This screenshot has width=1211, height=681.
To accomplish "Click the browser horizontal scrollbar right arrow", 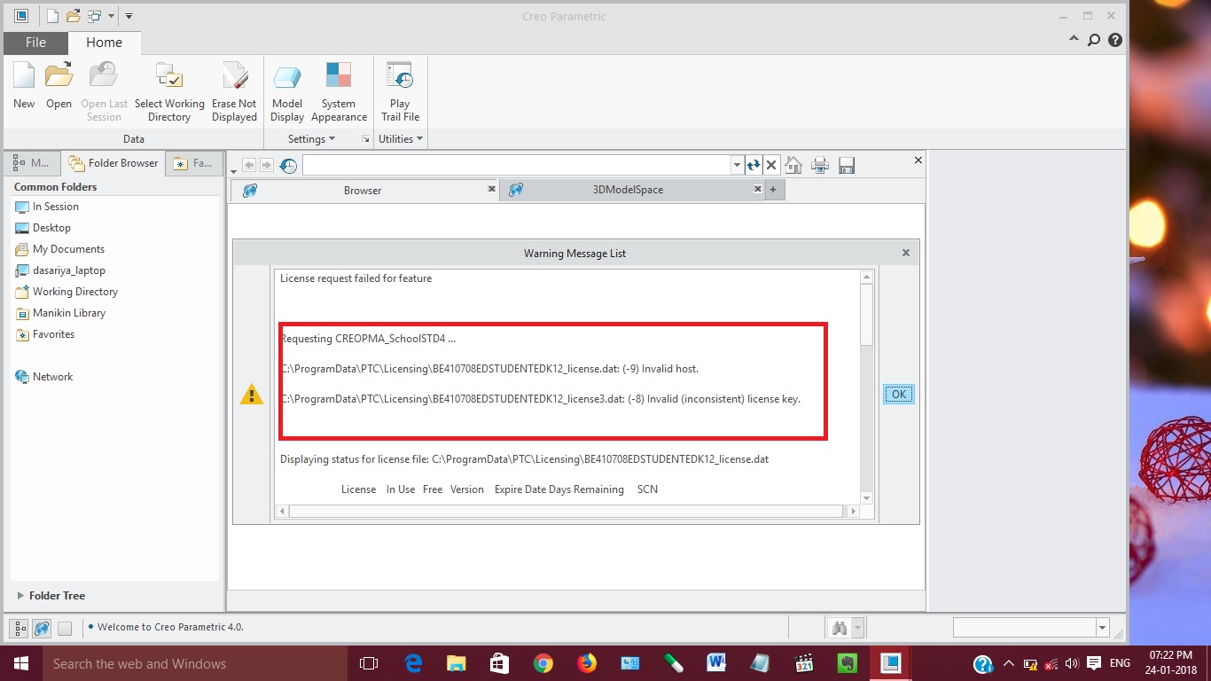I will [853, 511].
